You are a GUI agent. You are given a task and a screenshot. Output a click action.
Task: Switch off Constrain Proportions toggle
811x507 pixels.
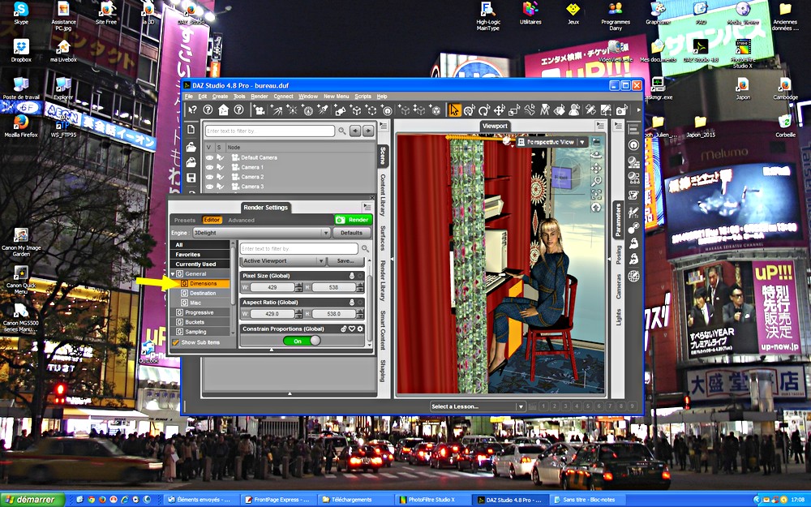tap(302, 341)
